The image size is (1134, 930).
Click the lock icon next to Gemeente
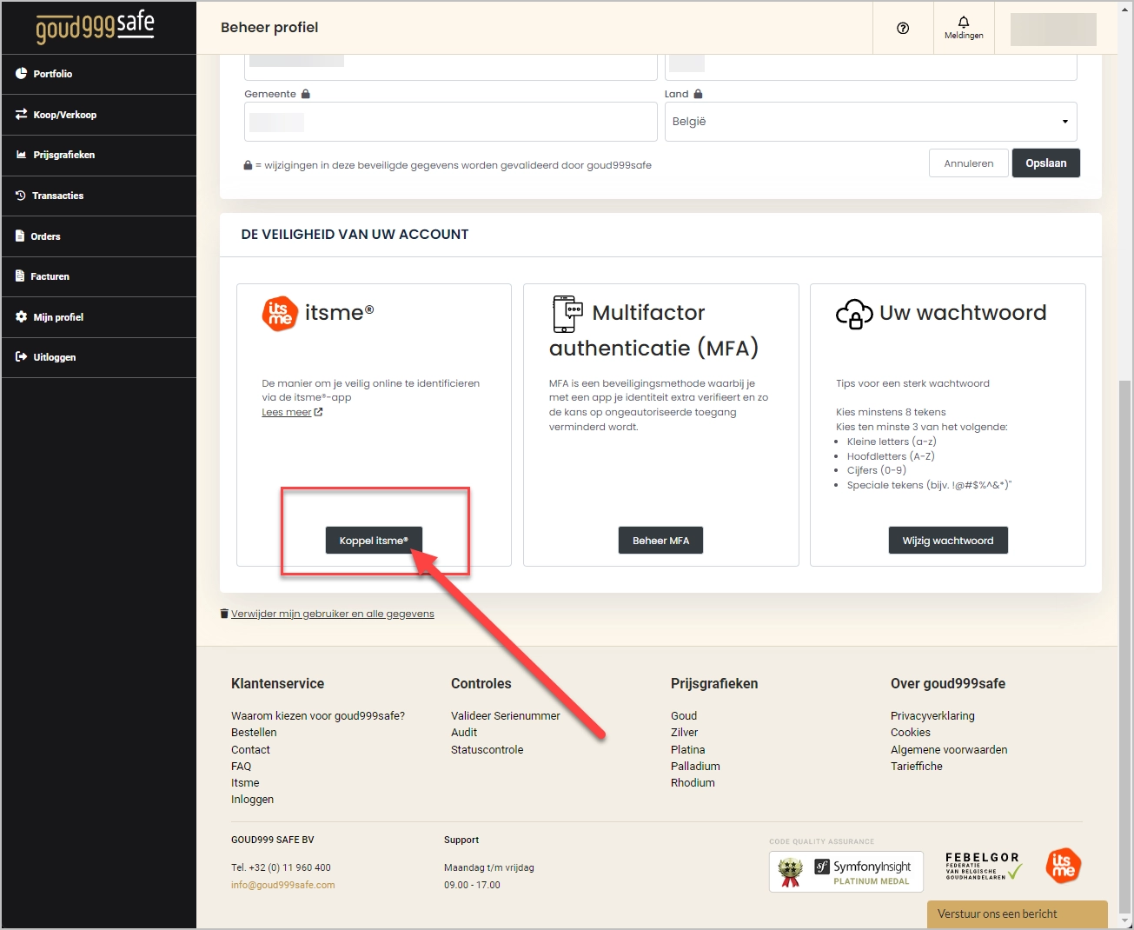point(306,94)
